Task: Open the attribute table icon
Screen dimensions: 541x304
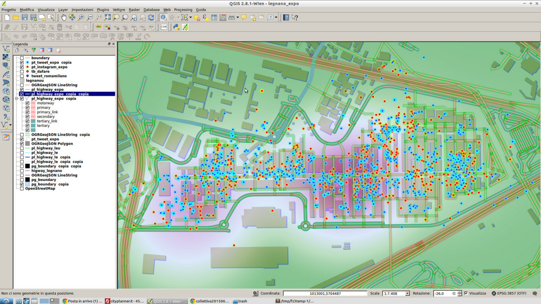Action: (x=214, y=18)
